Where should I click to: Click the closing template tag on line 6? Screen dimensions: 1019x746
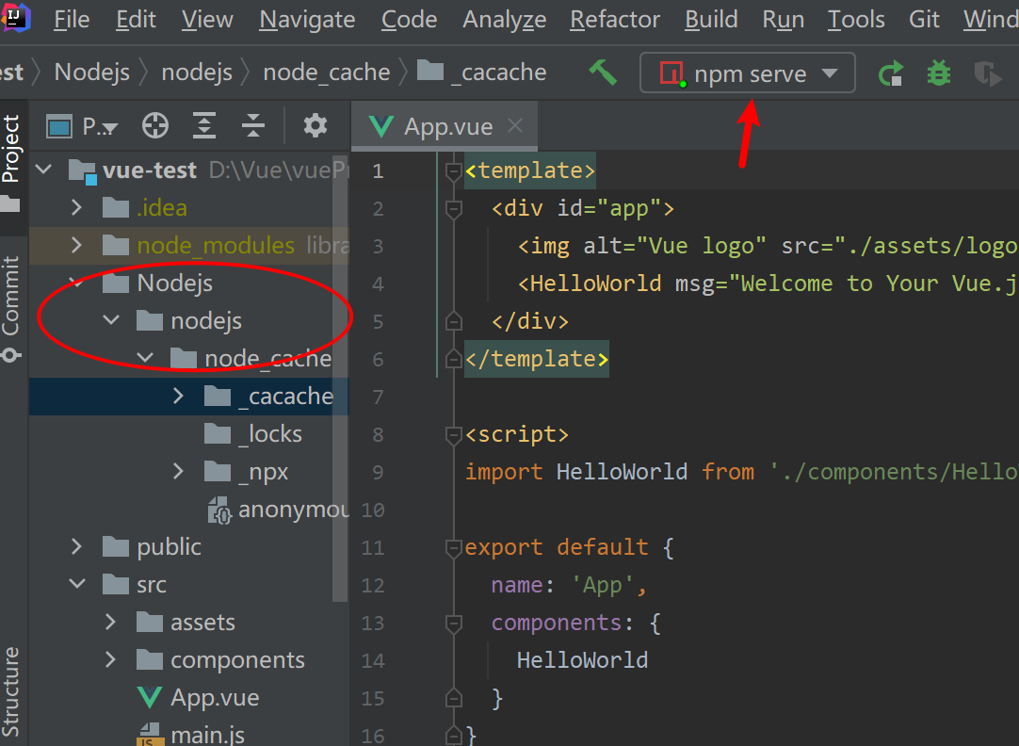click(x=537, y=359)
